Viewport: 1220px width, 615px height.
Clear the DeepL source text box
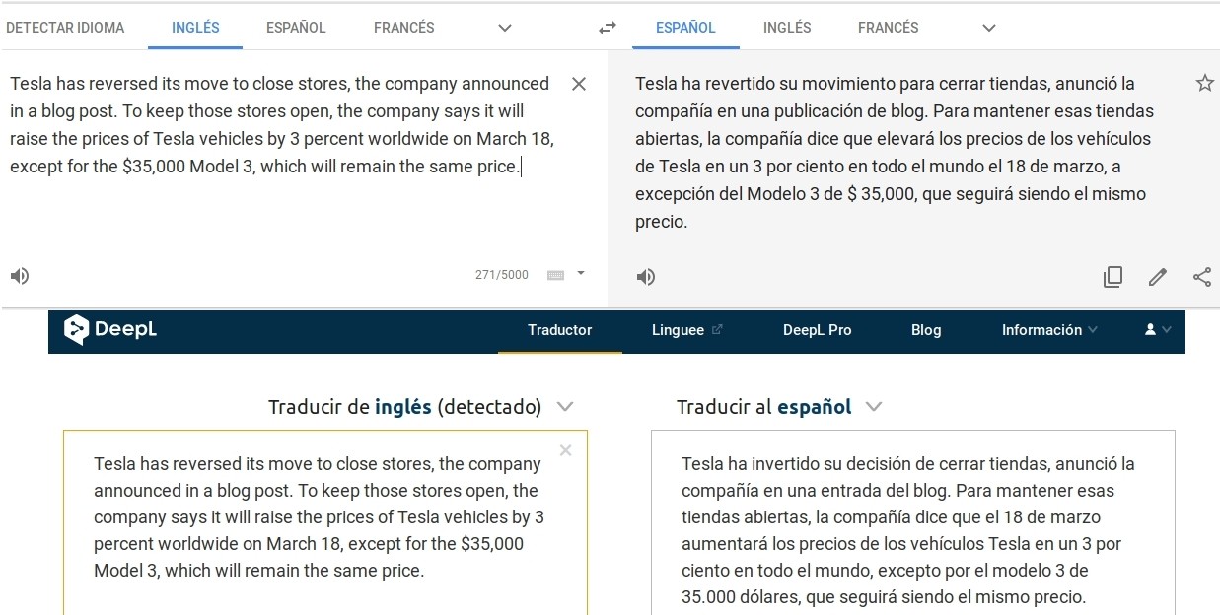pos(565,450)
